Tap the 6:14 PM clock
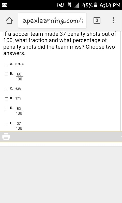The width and height of the screenshot is (122, 203). pyautogui.click(x=110, y=5)
